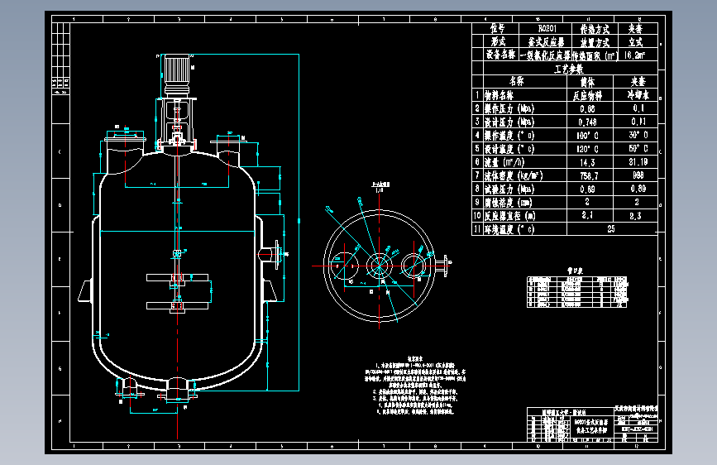Click the top-view circular plan drawing

379,266
